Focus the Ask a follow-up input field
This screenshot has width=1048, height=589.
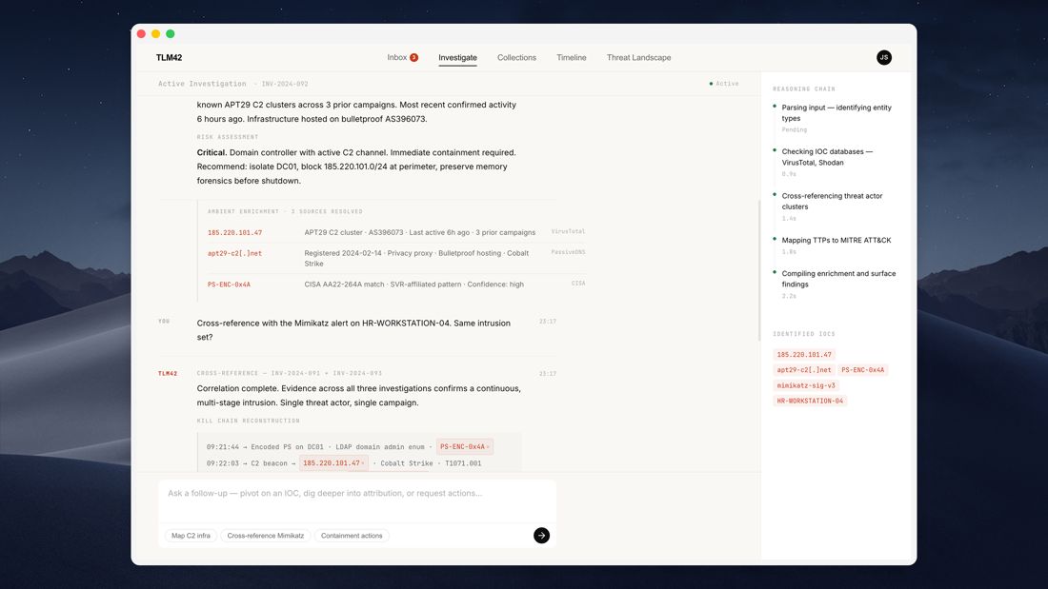click(x=357, y=501)
